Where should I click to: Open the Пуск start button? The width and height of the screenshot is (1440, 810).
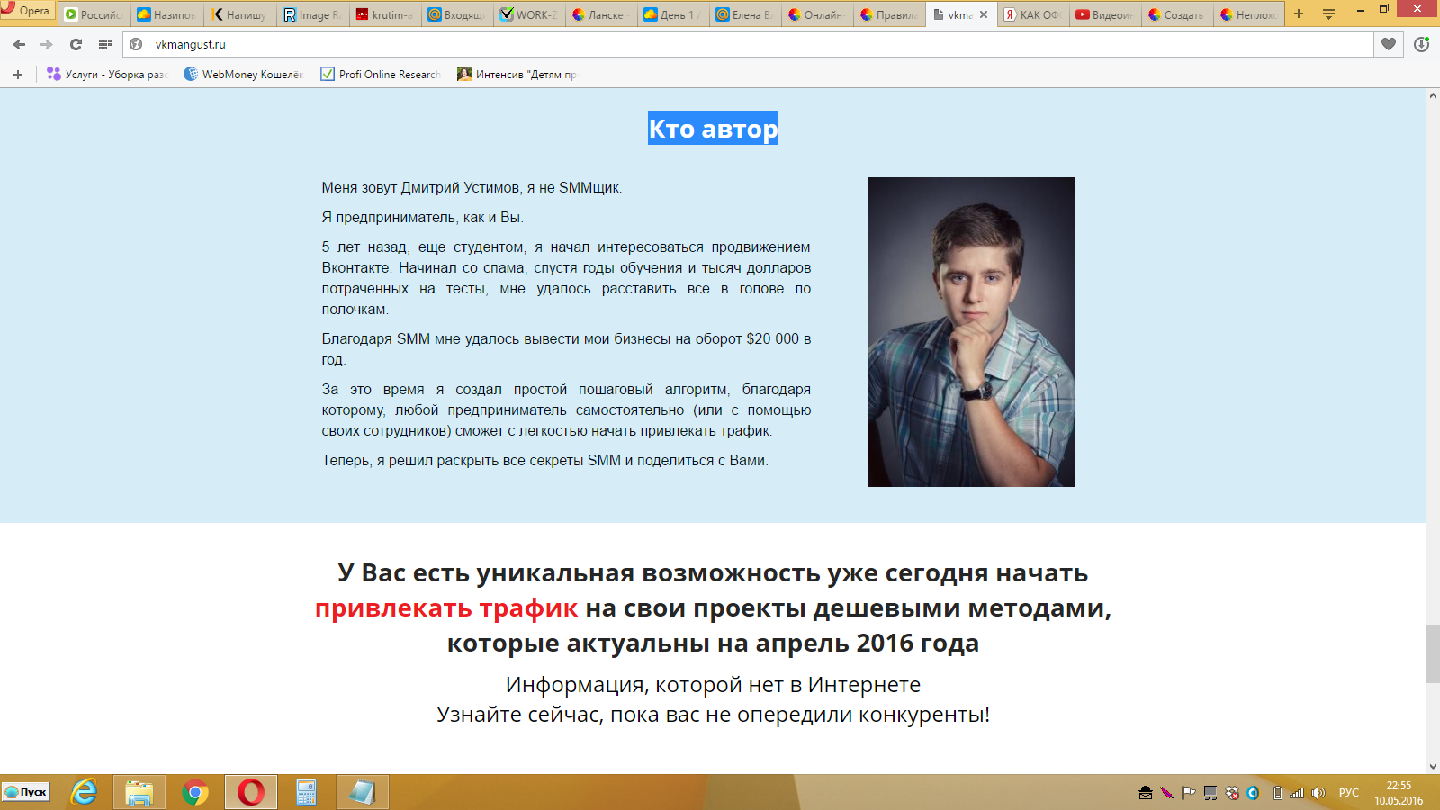click(x=26, y=792)
